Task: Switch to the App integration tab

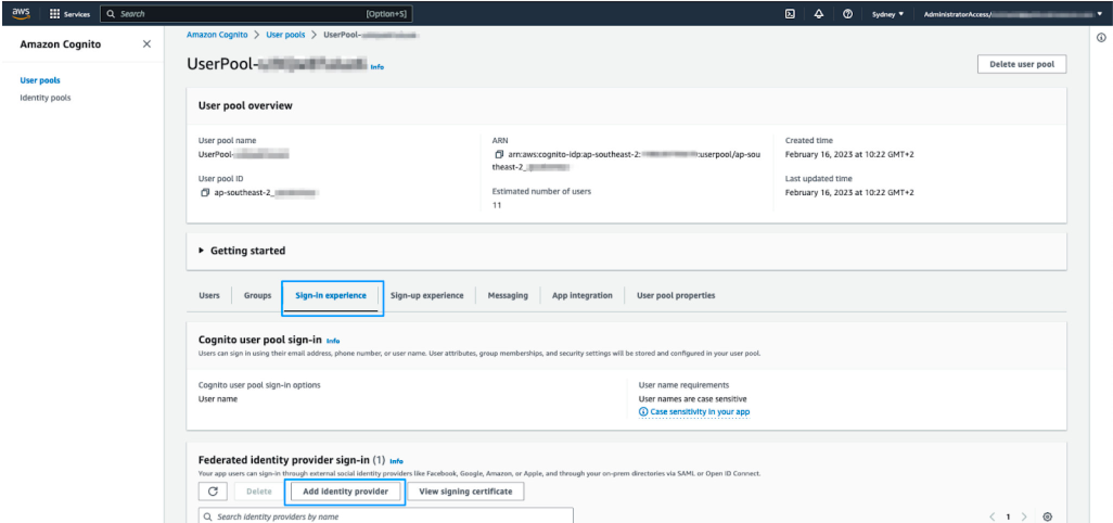Action: pyautogui.click(x=581, y=296)
